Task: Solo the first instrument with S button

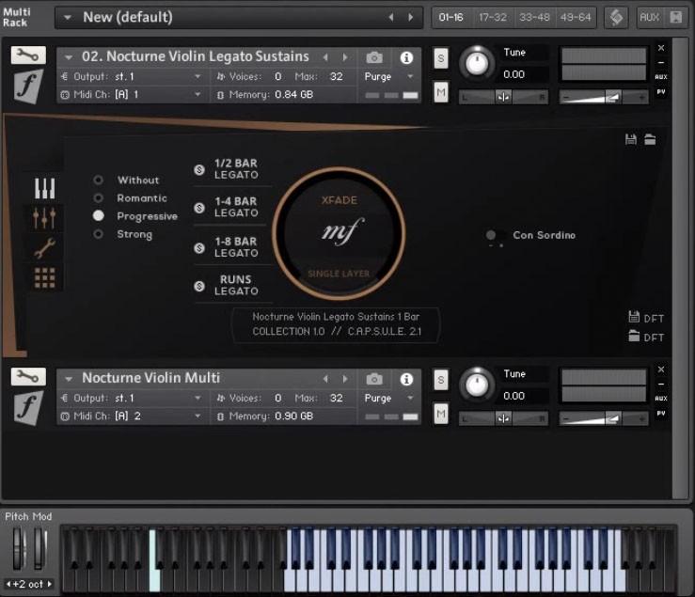Action: click(x=441, y=58)
